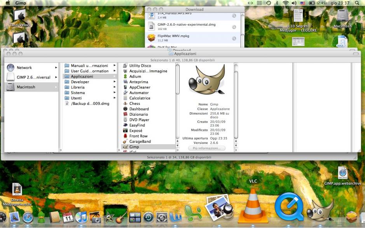Open the Gimp application menu
The height and width of the screenshot is (228, 365).
pyautogui.click(x=21, y=3)
